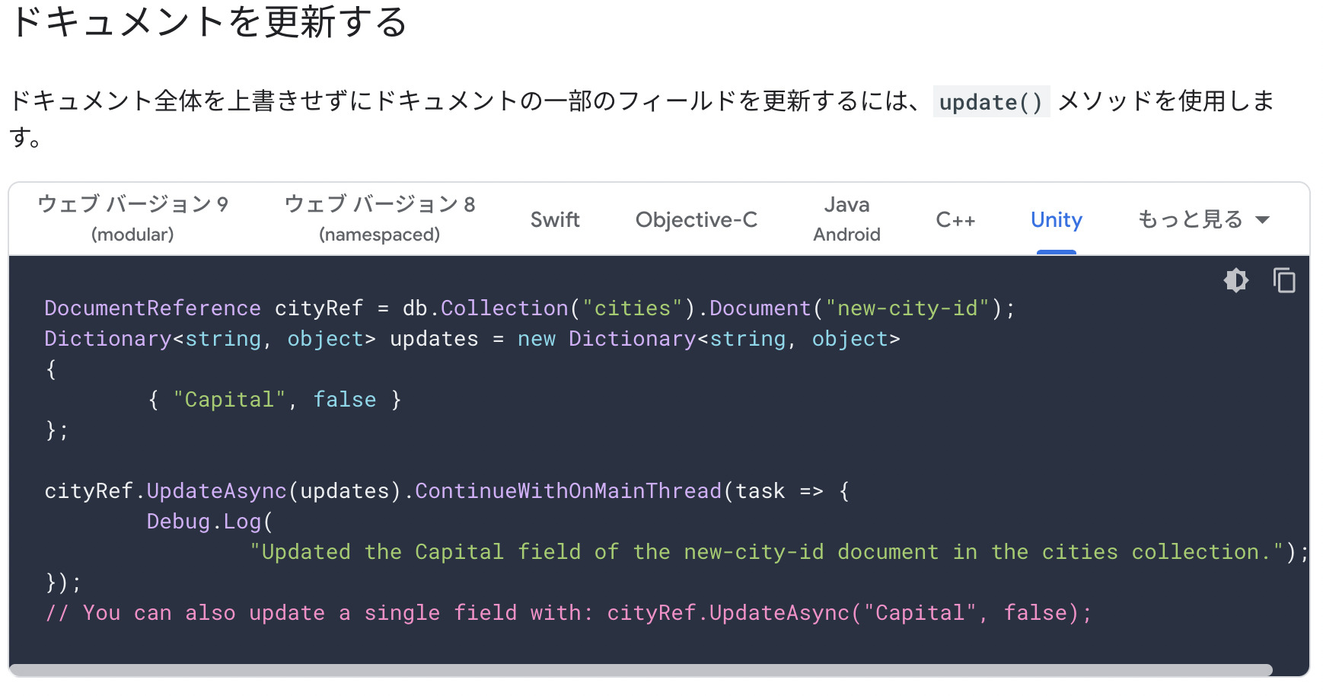Switch to the Objective-C tab
Image resolution: width=1323 pixels, height=696 pixels.
[x=695, y=219]
